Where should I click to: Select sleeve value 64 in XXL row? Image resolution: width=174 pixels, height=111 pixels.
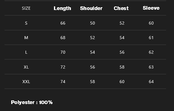pos(151,82)
